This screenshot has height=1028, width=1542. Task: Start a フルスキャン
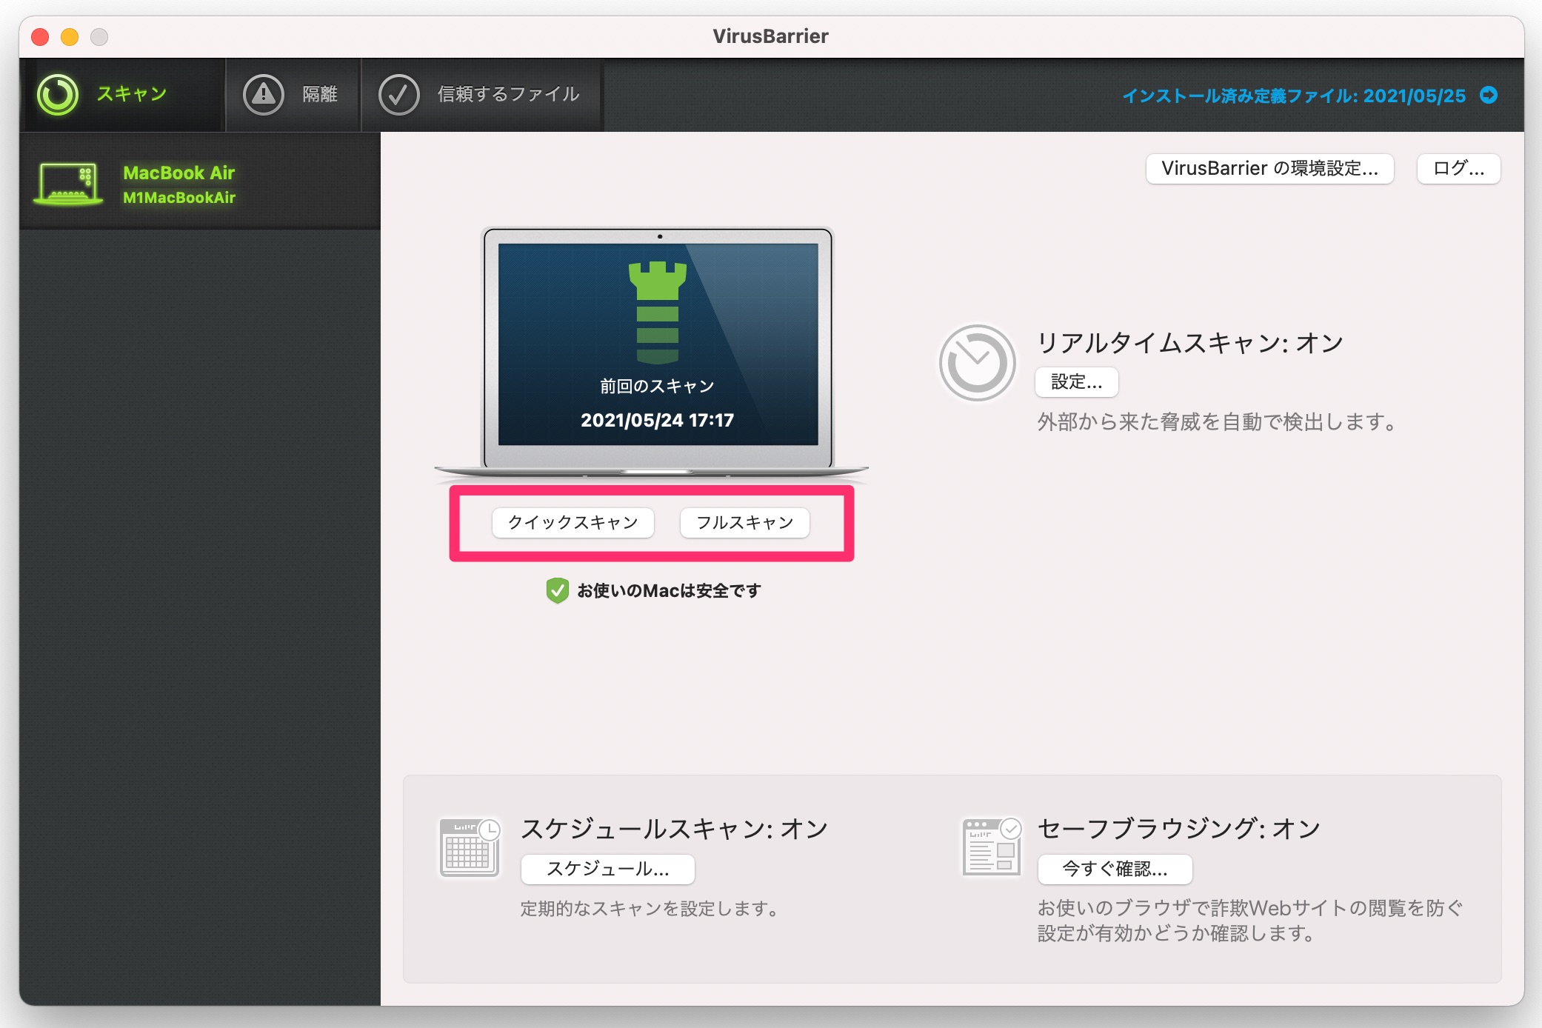[745, 523]
